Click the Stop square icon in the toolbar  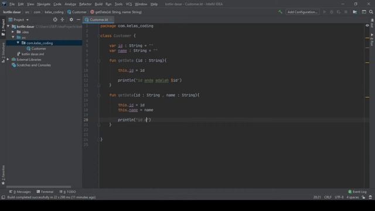click(x=346, y=12)
